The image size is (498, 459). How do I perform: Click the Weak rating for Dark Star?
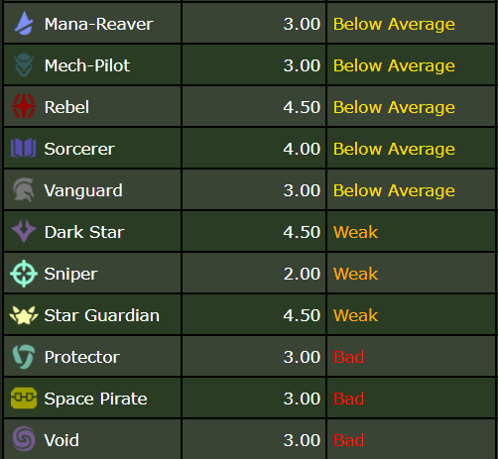[x=355, y=232]
